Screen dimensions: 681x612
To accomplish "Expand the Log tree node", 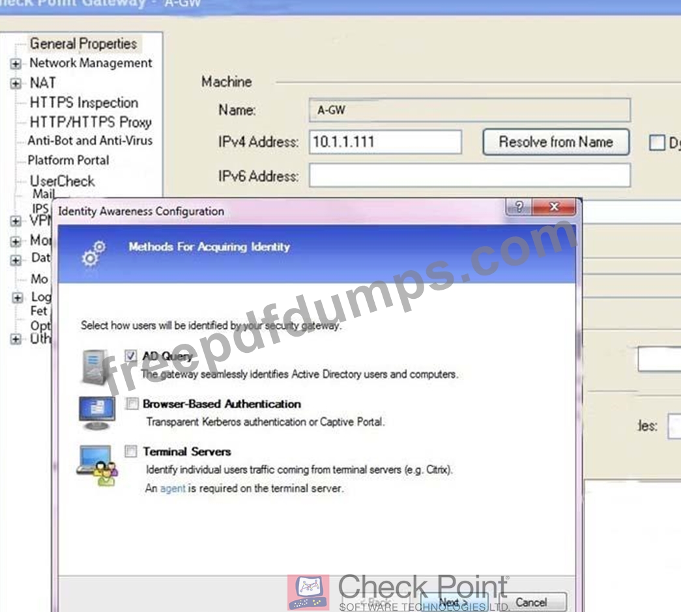I will (x=18, y=298).
